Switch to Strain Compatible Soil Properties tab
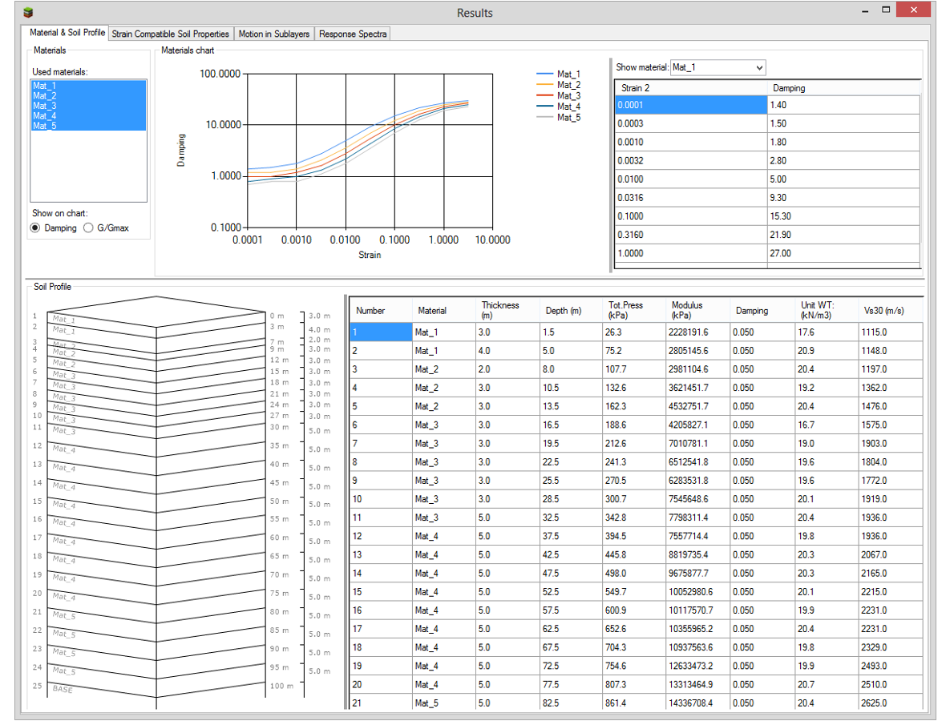 (170, 34)
